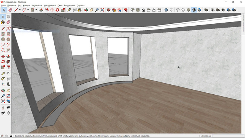Activate the Scale tool in top toolbar
Image resolution: width=245 pixels, height=138 pixels.
63,10
